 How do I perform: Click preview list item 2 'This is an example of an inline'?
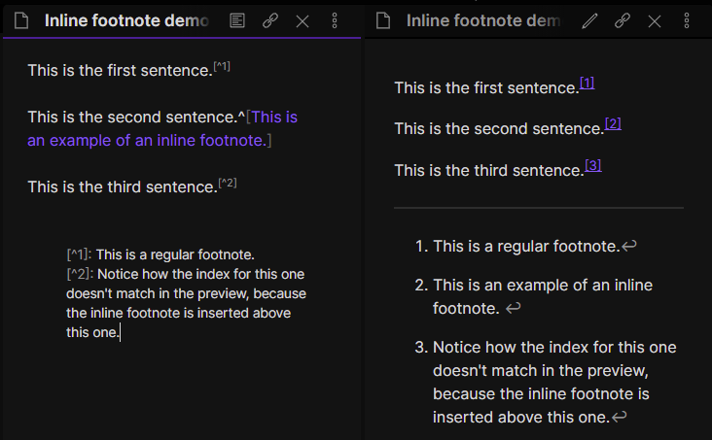click(543, 296)
